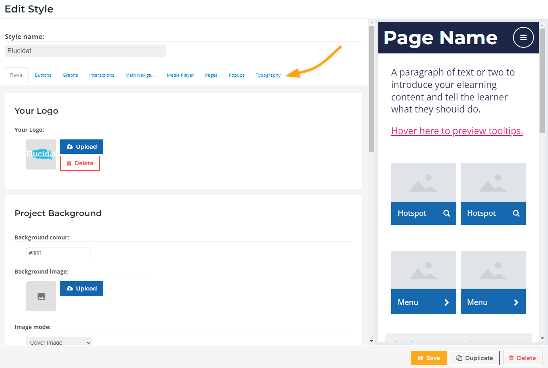Click the first Menu image placeholder
Screen dimensions: 548x368
pyautogui.click(x=424, y=270)
